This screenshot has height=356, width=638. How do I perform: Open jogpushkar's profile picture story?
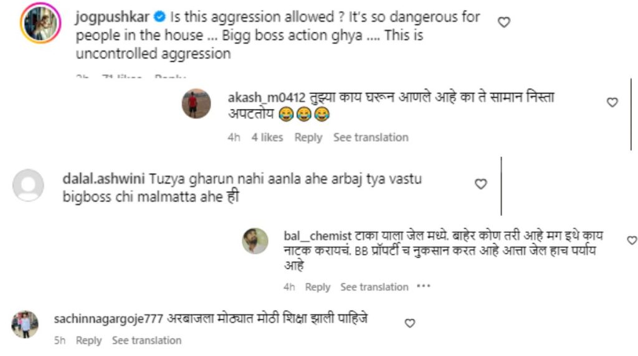[x=40, y=23]
